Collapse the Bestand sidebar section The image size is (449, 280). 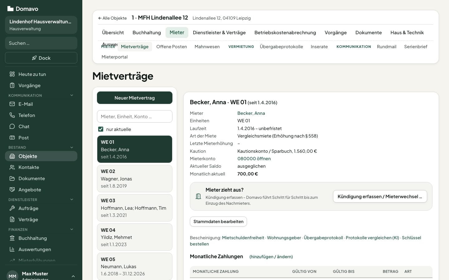(72, 147)
